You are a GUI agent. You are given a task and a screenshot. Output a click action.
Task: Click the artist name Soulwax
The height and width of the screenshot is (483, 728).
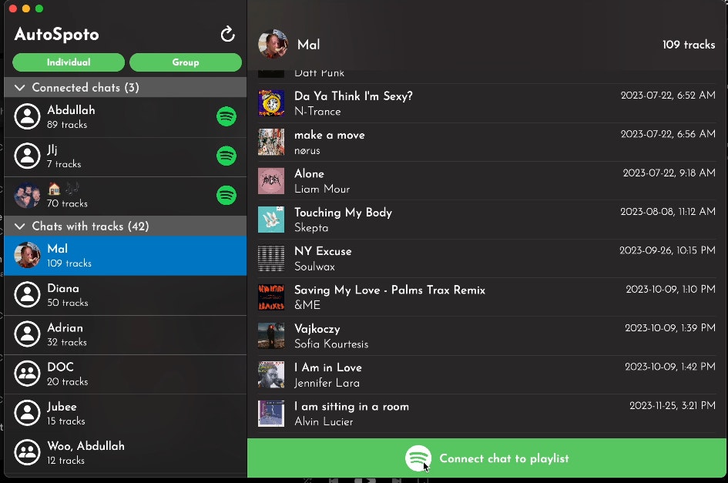tap(315, 267)
